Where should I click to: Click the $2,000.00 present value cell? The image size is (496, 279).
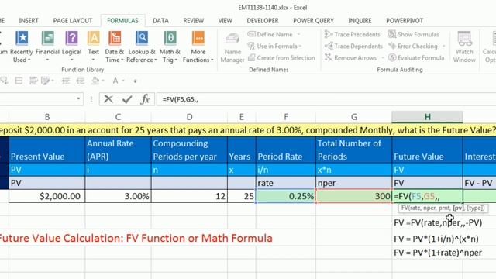(47, 196)
